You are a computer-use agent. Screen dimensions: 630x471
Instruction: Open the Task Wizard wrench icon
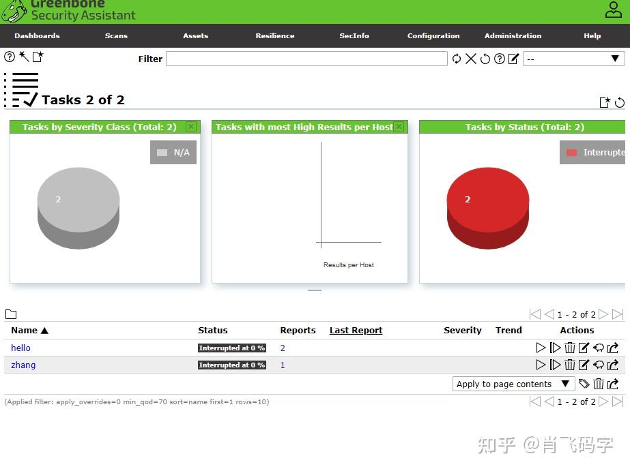(x=23, y=57)
